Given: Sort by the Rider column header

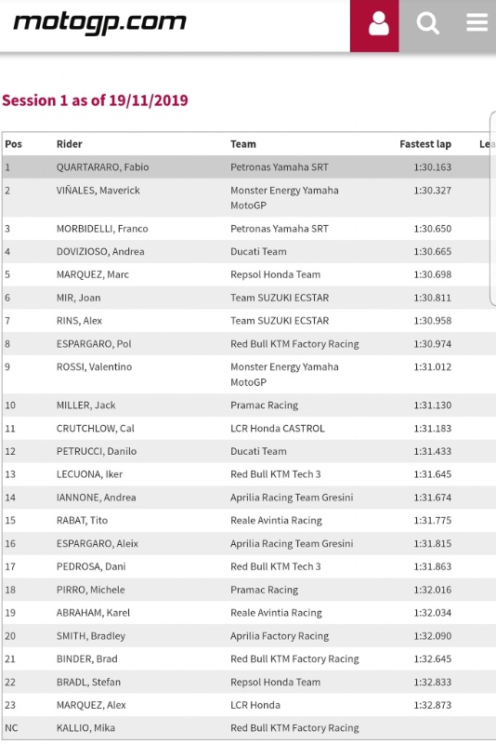Looking at the screenshot, I should tap(69, 144).
